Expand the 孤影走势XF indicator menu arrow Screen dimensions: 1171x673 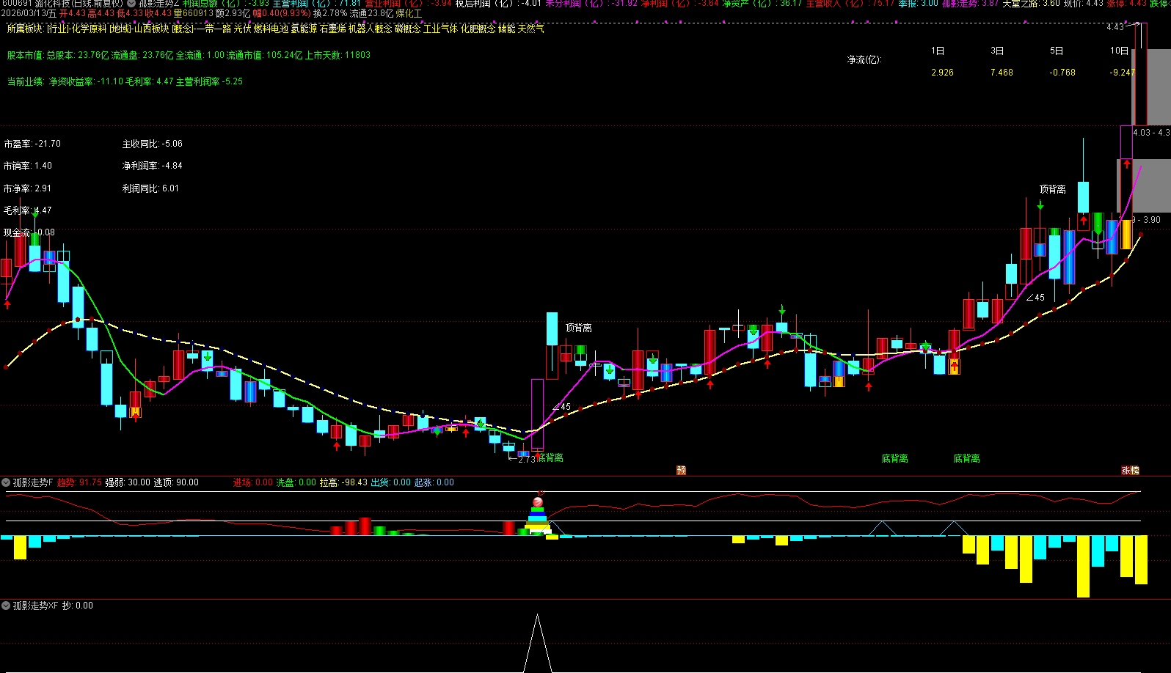tap(6, 606)
